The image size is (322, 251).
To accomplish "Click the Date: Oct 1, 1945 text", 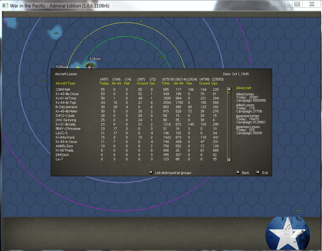I will click(x=236, y=74).
